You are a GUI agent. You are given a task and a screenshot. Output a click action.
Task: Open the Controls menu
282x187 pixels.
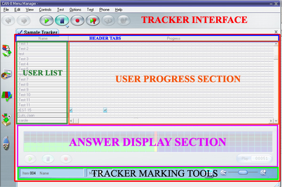click(x=45, y=10)
